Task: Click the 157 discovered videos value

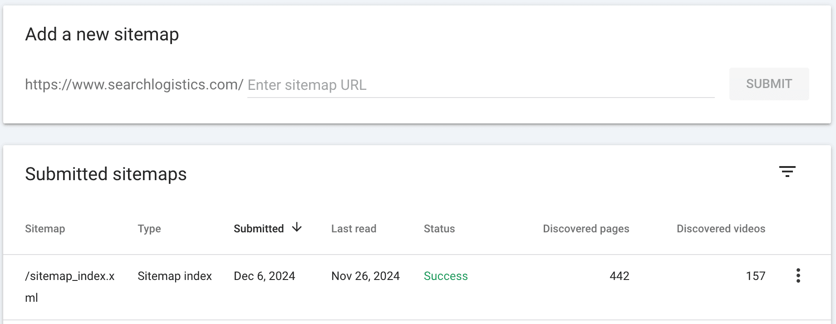Action: point(755,276)
